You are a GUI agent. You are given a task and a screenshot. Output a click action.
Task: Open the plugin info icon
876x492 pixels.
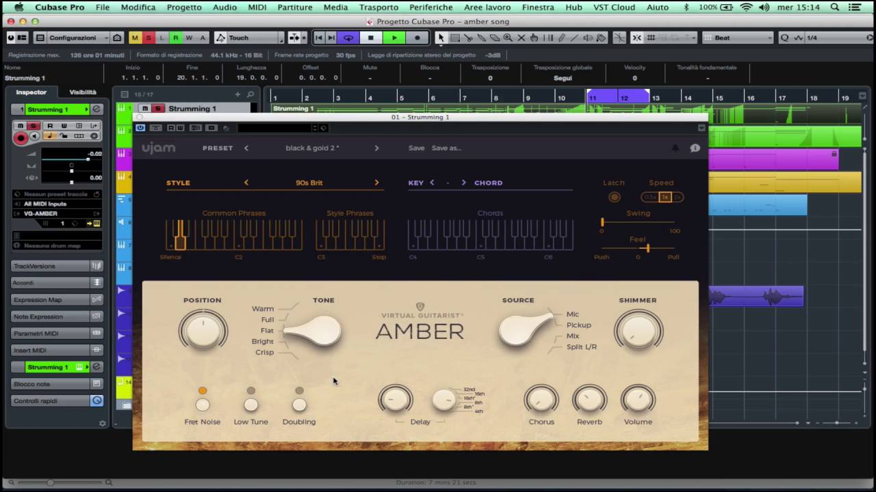point(695,148)
